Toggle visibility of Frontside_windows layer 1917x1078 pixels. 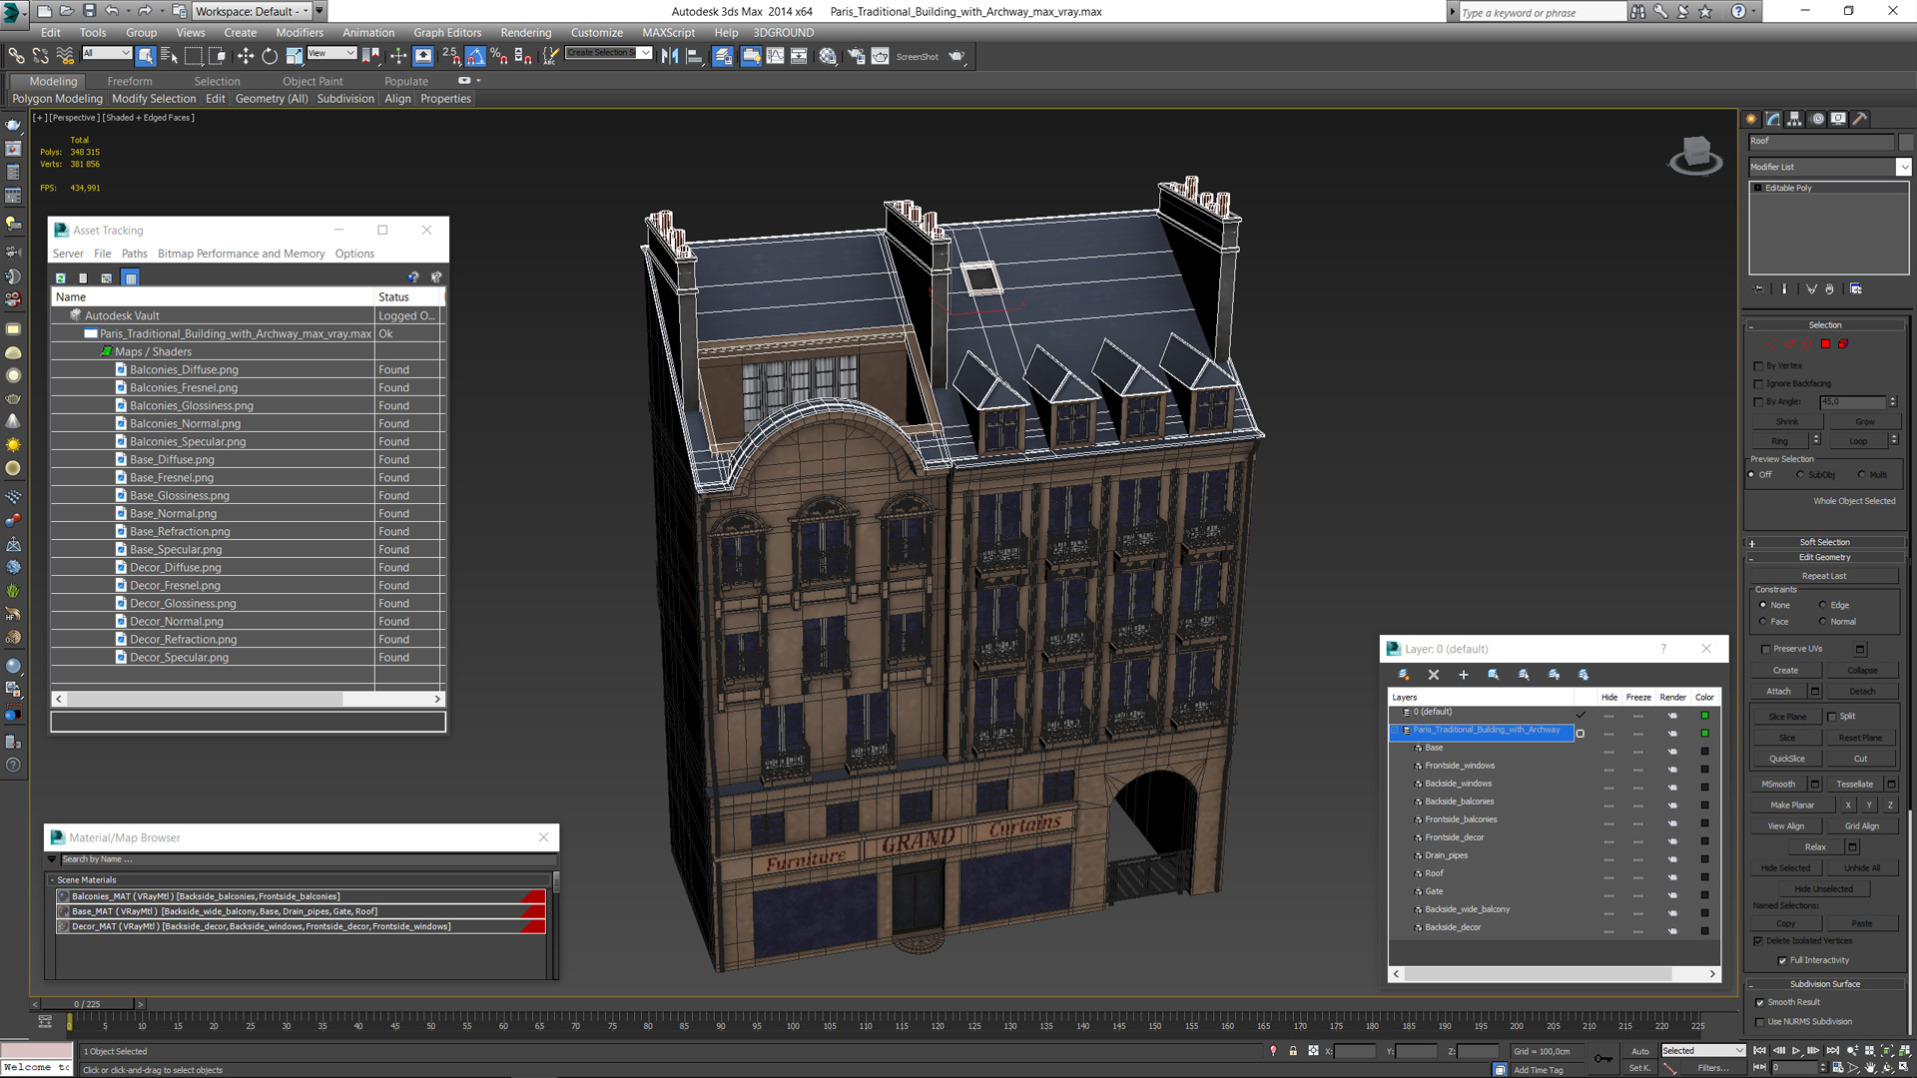[1608, 765]
